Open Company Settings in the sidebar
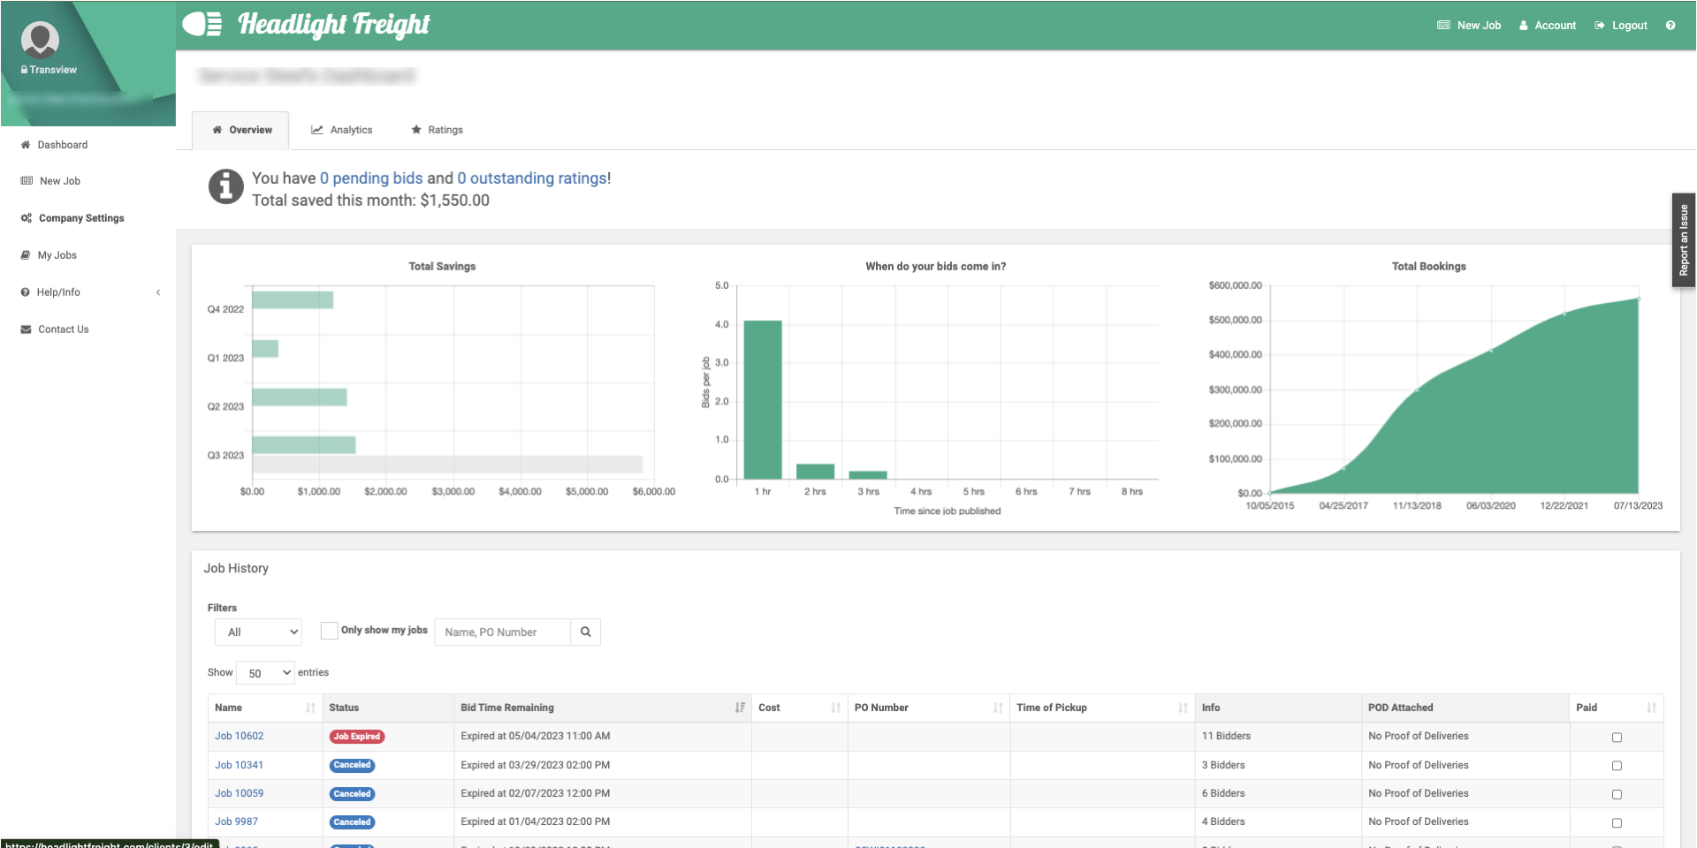 [x=81, y=218]
